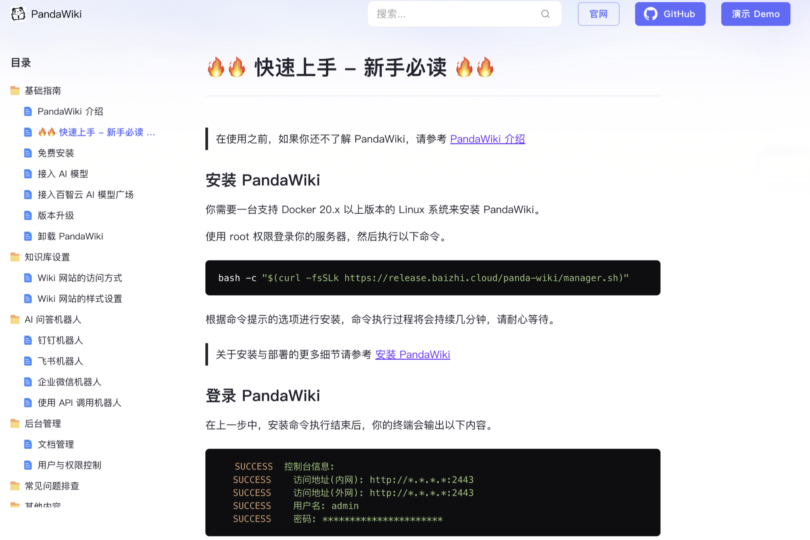
Task: Open the 飞书机器人 document
Action: click(x=60, y=361)
